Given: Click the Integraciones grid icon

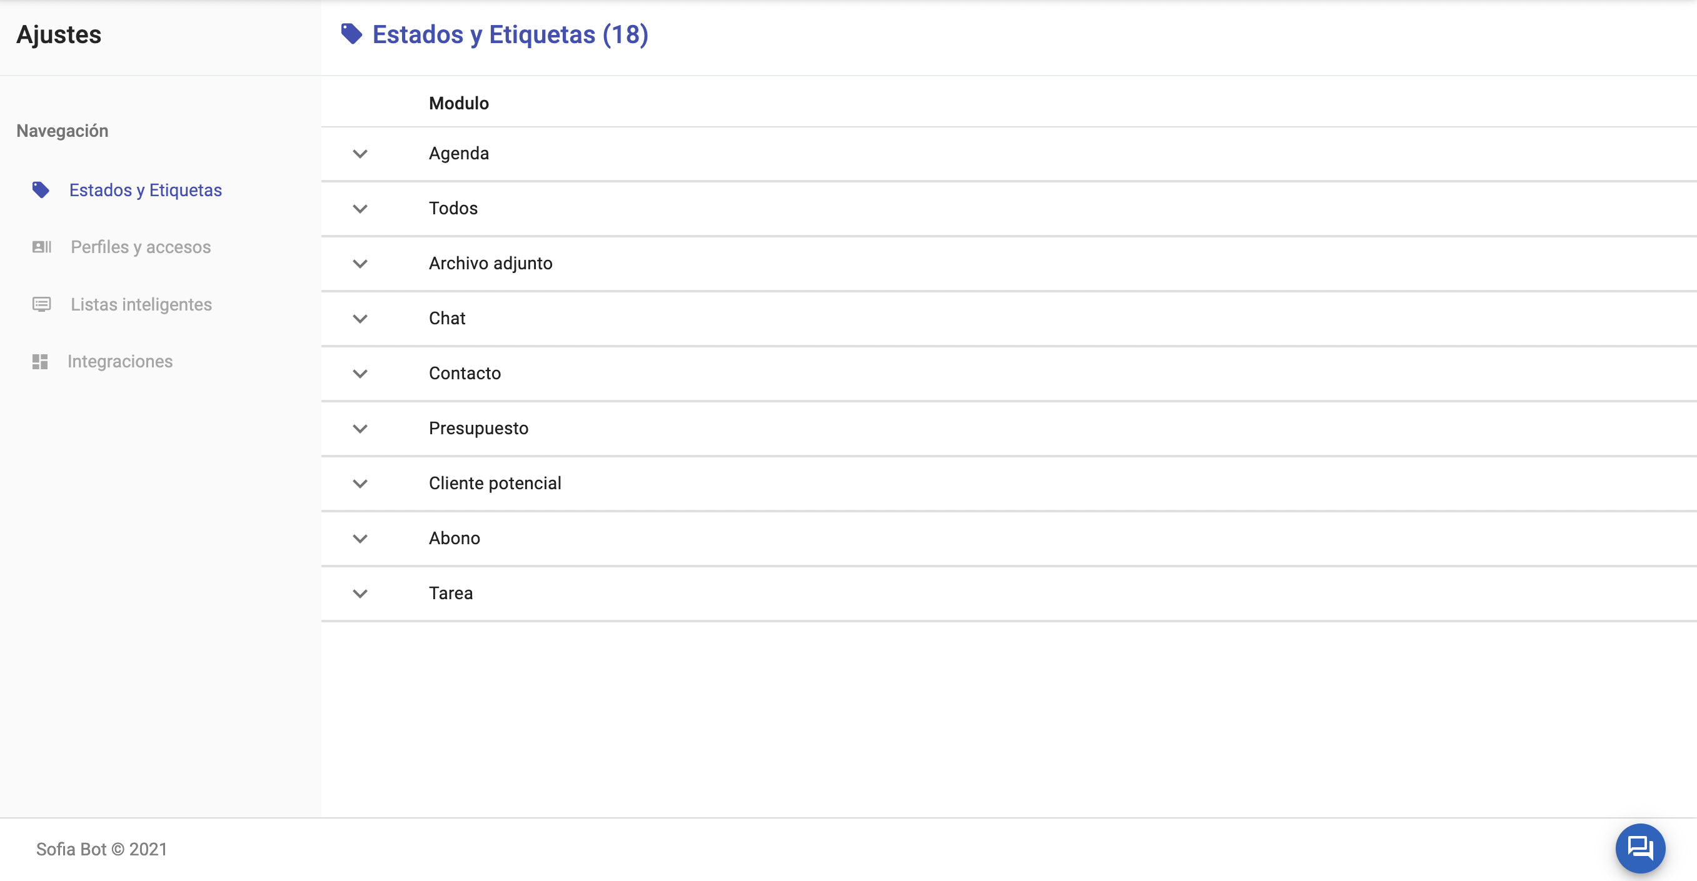Looking at the screenshot, I should pos(40,362).
